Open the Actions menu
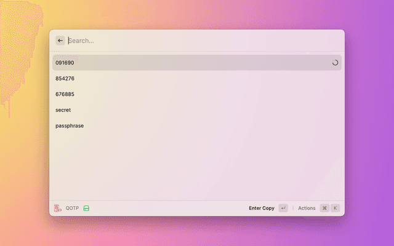The width and height of the screenshot is (394, 246). pyautogui.click(x=307, y=208)
